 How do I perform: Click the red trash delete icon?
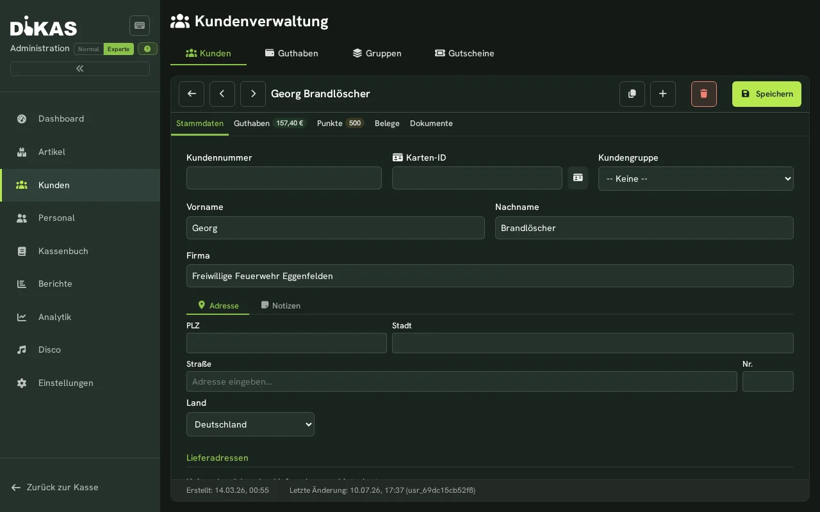(704, 93)
